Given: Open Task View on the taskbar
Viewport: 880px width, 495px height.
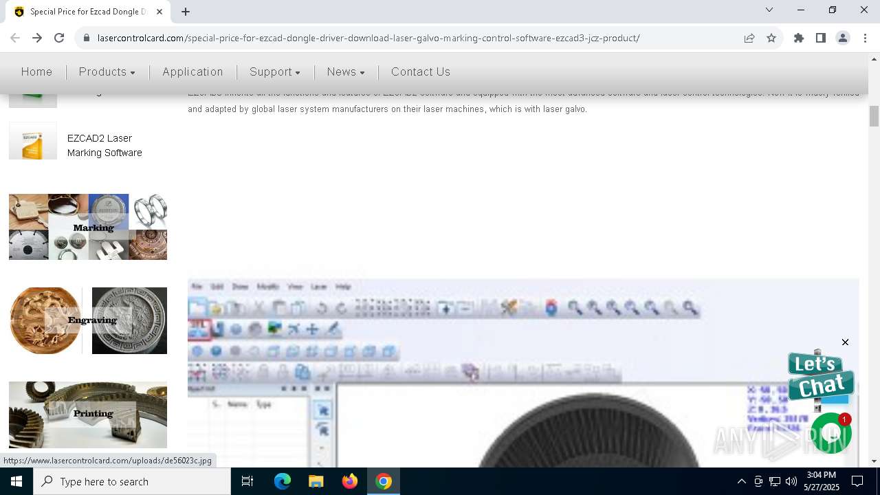Looking at the screenshot, I should pos(247,481).
